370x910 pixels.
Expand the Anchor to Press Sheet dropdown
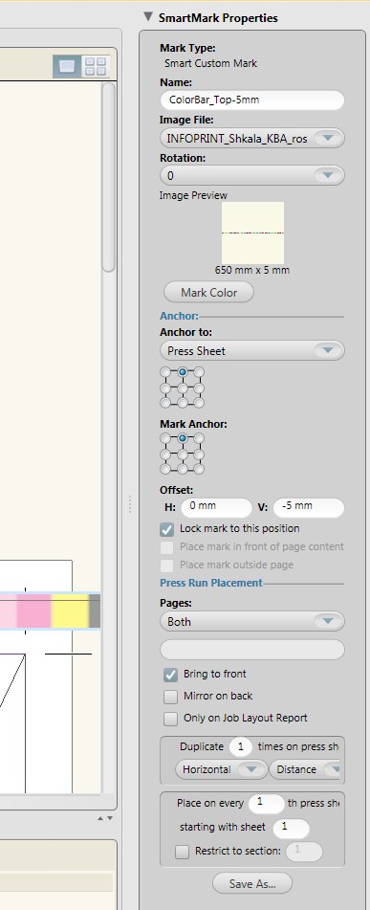[x=252, y=350]
